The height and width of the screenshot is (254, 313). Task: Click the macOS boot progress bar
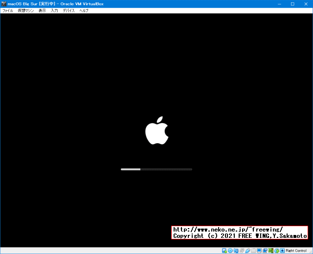[x=156, y=169]
